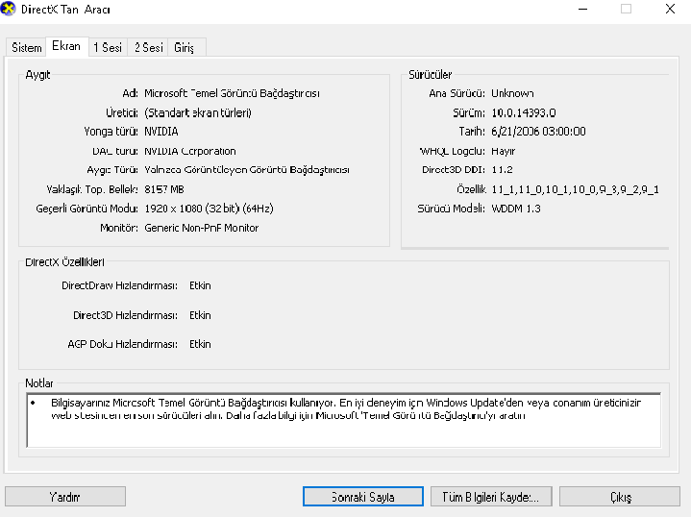Click the Direct3D DDI value 11.2
Screen dimensions: 691x517
(502, 170)
